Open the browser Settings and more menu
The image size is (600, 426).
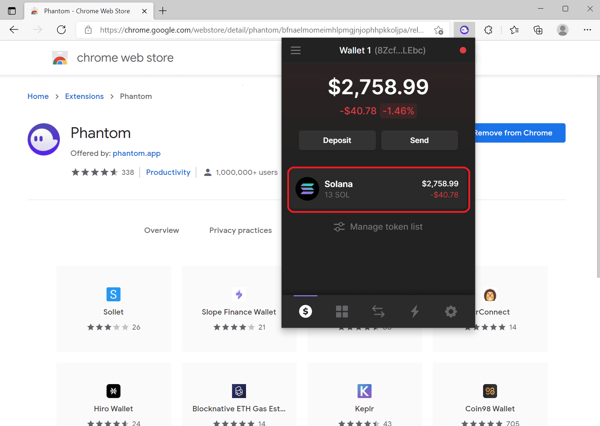click(587, 30)
